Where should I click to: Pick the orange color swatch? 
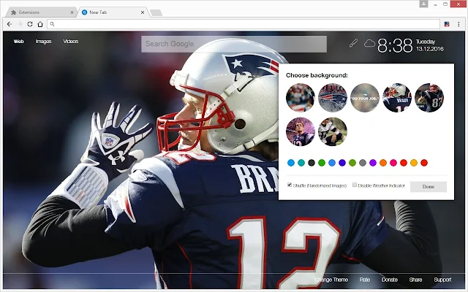click(383, 163)
